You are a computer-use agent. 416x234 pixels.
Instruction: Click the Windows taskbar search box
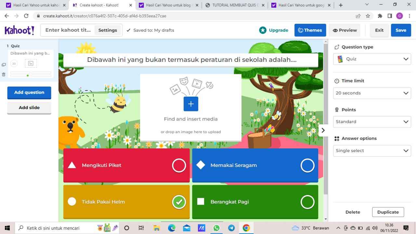pos(68,228)
